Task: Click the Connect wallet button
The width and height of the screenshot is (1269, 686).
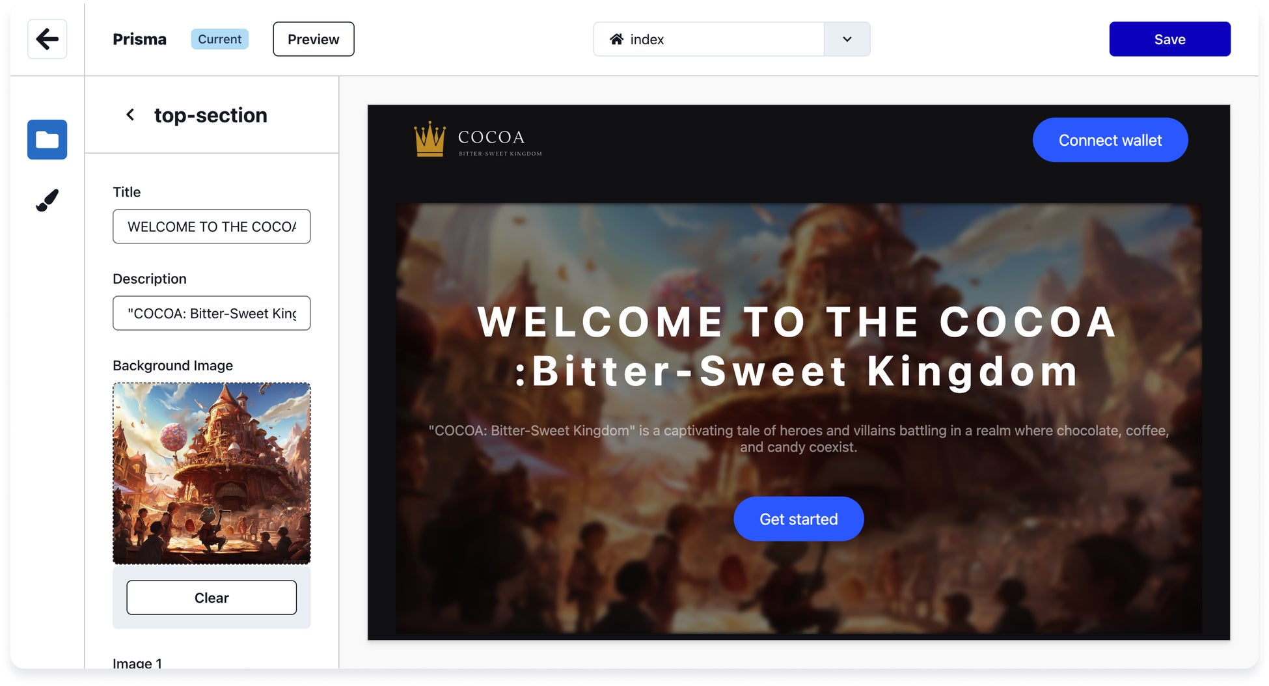Action: [1110, 140]
